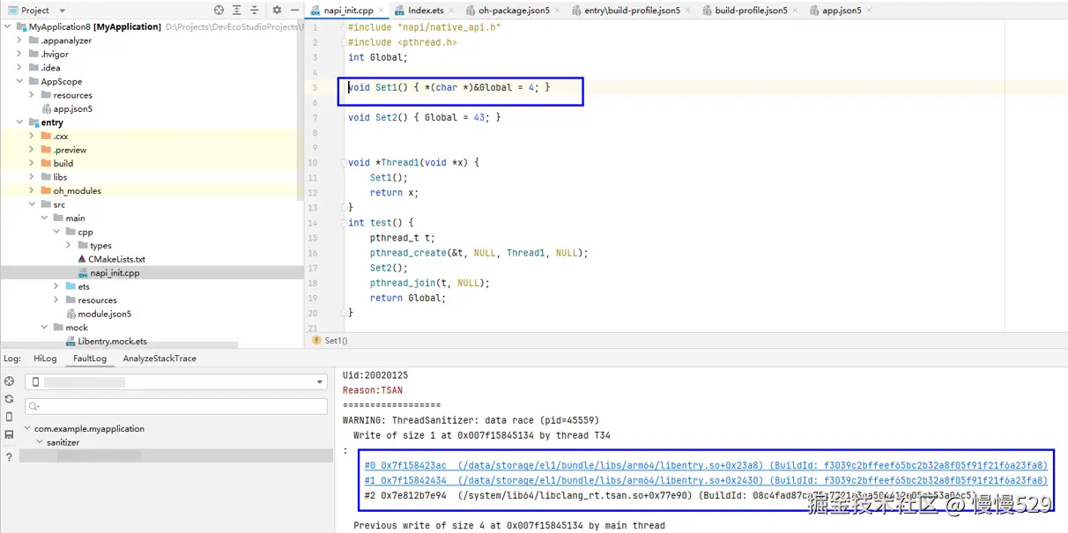
Task: Click the collapse all icon in Project toolbar
Action: pyautogui.click(x=256, y=11)
